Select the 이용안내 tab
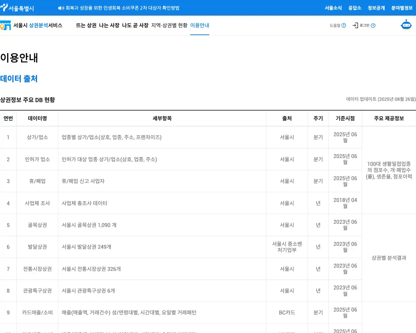 [x=200, y=25]
